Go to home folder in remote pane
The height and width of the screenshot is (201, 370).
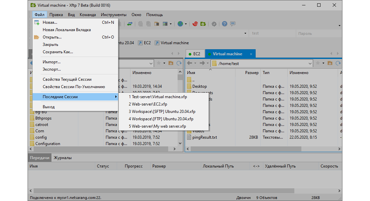[330, 63]
